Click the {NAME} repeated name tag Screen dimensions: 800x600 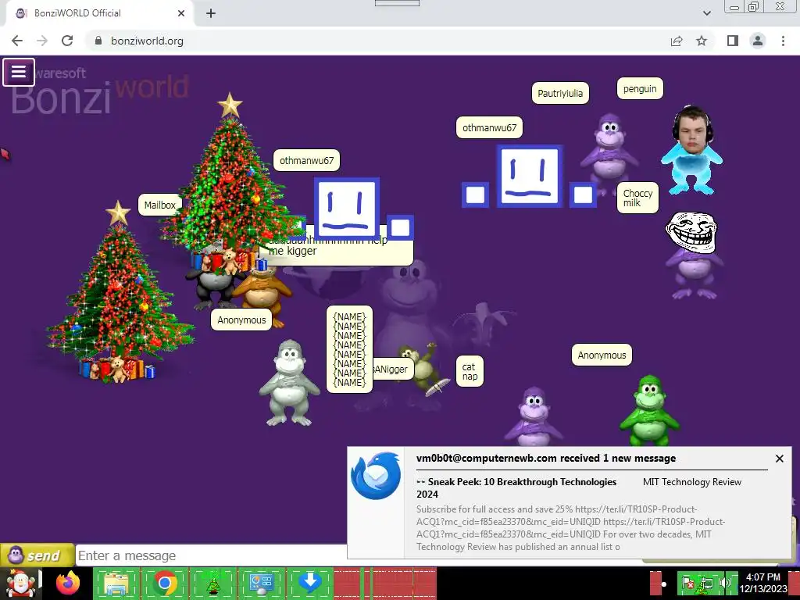tap(349, 349)
